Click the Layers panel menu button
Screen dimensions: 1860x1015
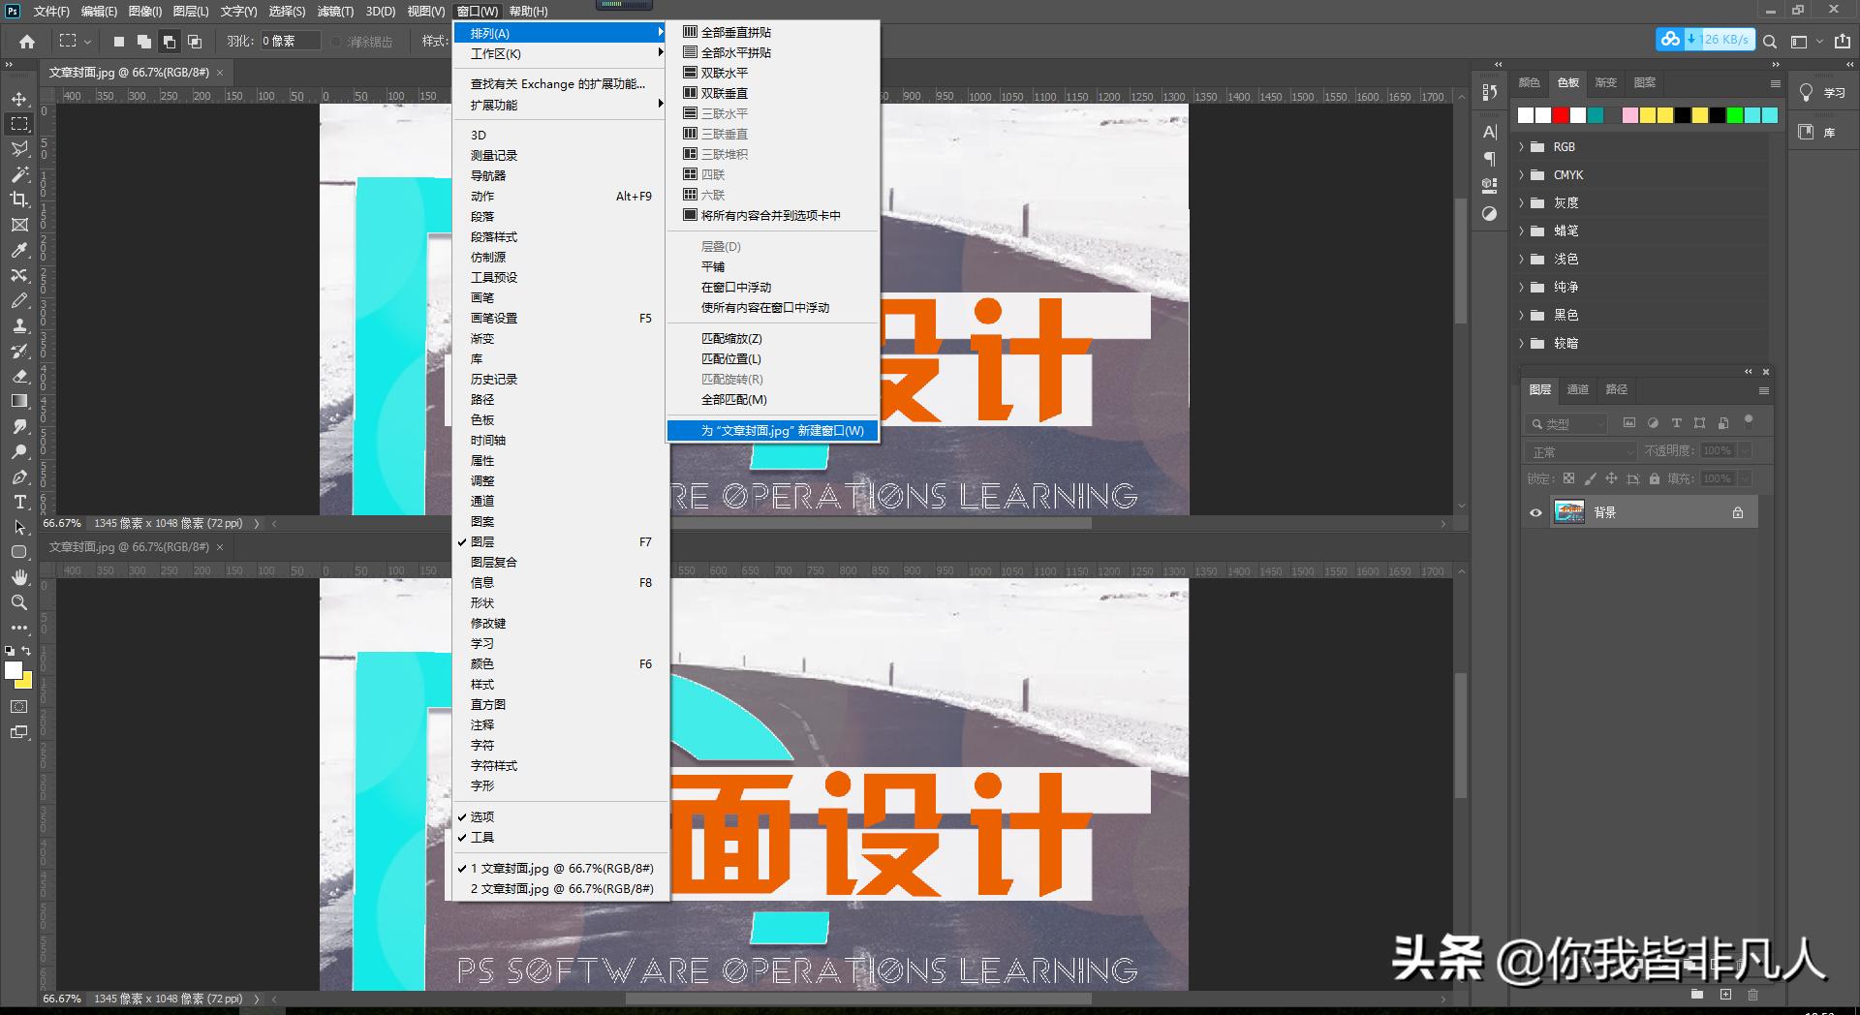tap(1763, 389)
